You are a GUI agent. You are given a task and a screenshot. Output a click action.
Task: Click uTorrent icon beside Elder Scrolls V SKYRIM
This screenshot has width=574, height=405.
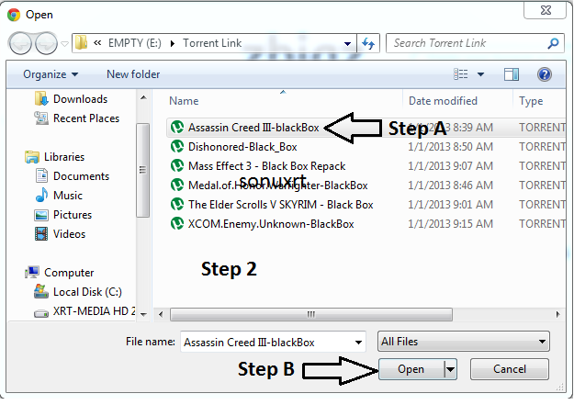click(177, 205)
